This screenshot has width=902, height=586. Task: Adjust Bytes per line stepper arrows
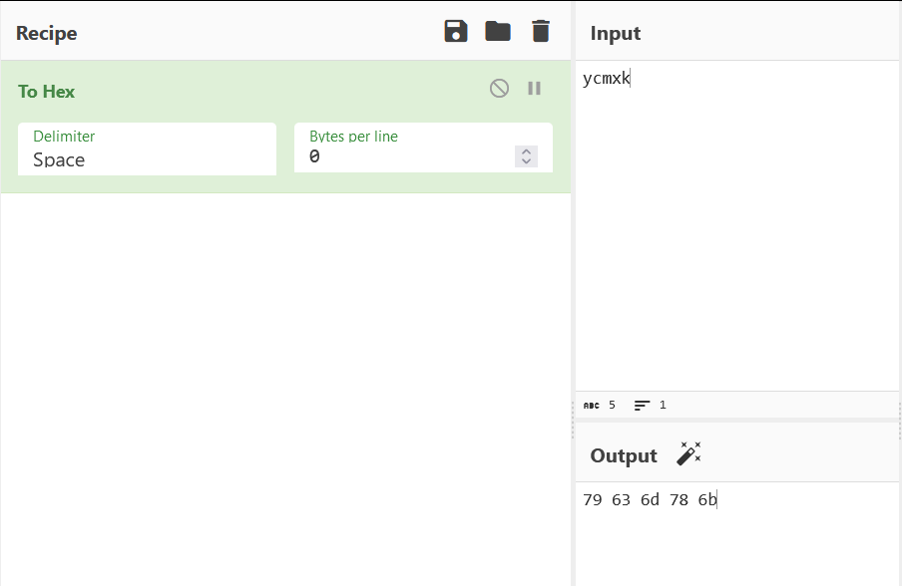(527, 156)
